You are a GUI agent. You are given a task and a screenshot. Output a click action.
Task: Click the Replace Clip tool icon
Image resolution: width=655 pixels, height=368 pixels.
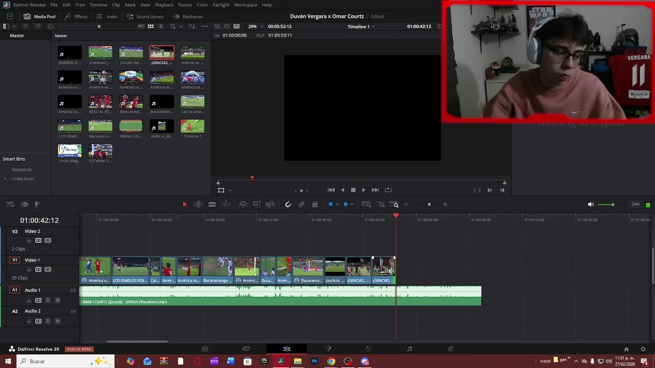point(271,204)
